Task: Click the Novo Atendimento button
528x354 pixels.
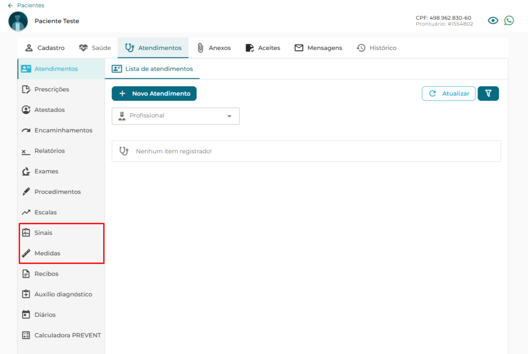Action: (x=154, y=93)
